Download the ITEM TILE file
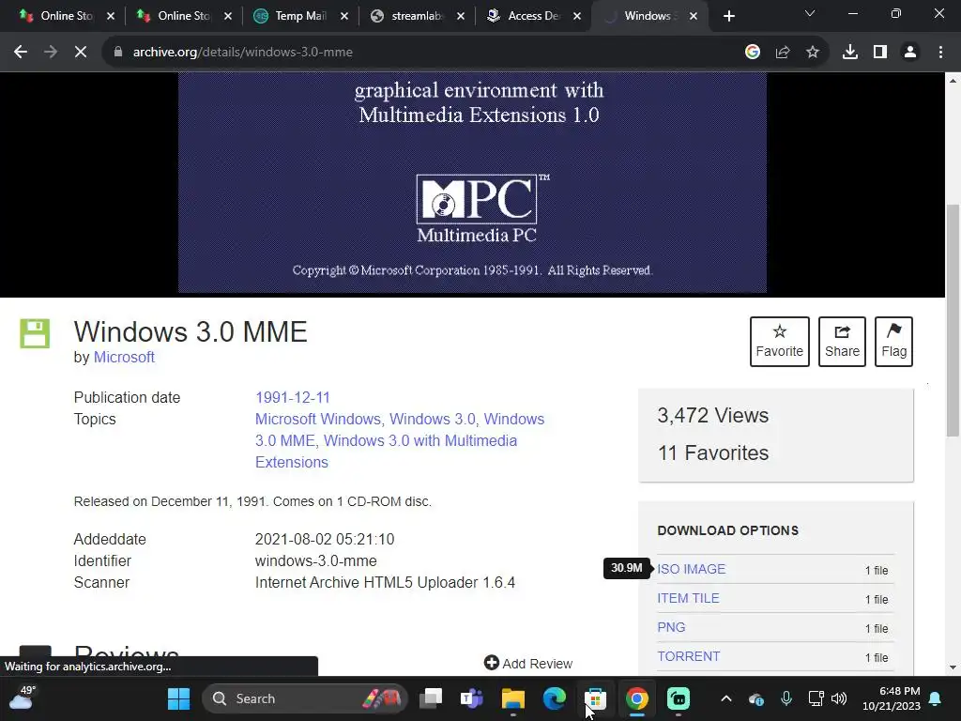Screen dimensions: 961x721 pyautogui.click(x=688, y=598)
